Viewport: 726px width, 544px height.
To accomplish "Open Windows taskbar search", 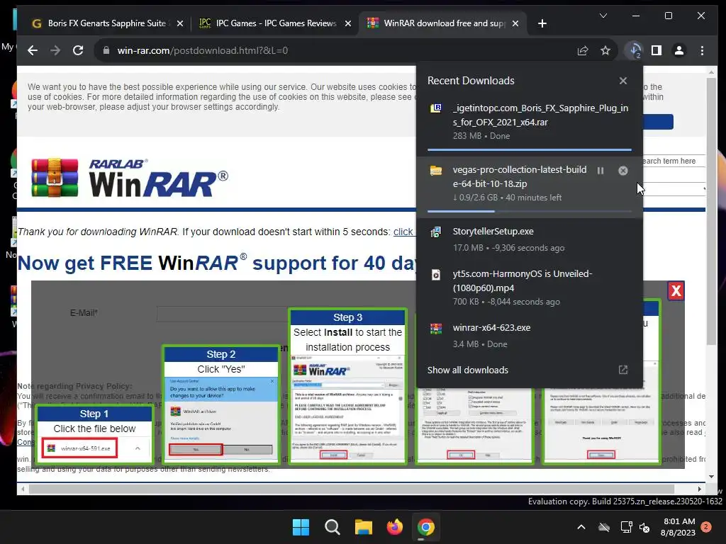I will [332, 527].
